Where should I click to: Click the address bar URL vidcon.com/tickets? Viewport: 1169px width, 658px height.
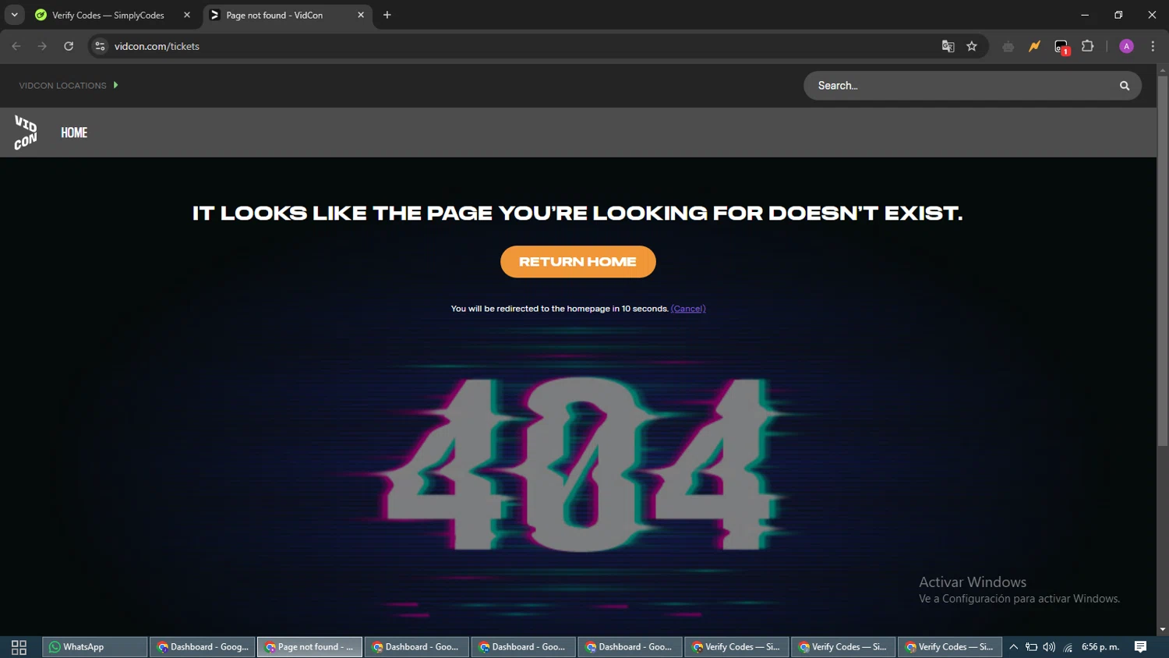pyautogui.click(x=157, y=46)
